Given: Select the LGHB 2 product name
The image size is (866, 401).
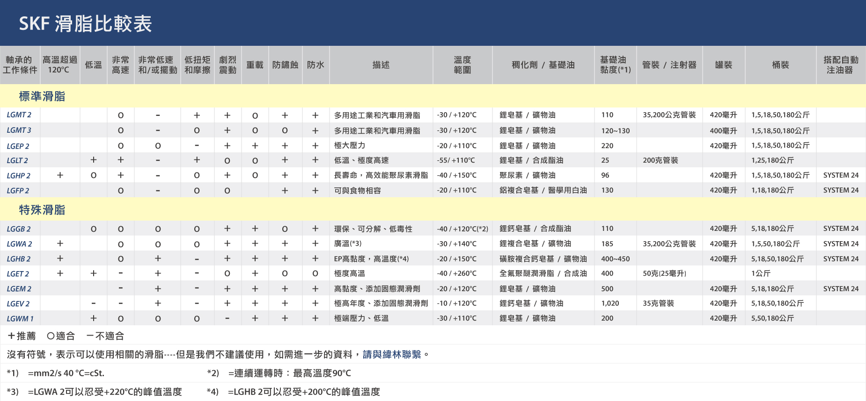Looking at the screenshot, I should [x=19, y=258].
